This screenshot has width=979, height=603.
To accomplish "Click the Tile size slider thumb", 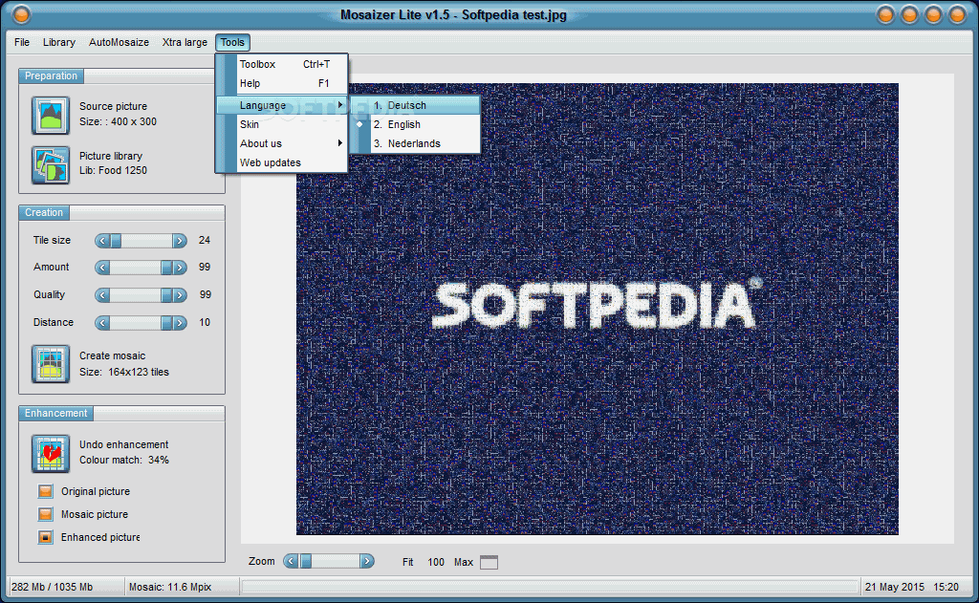I will (116, 240).
